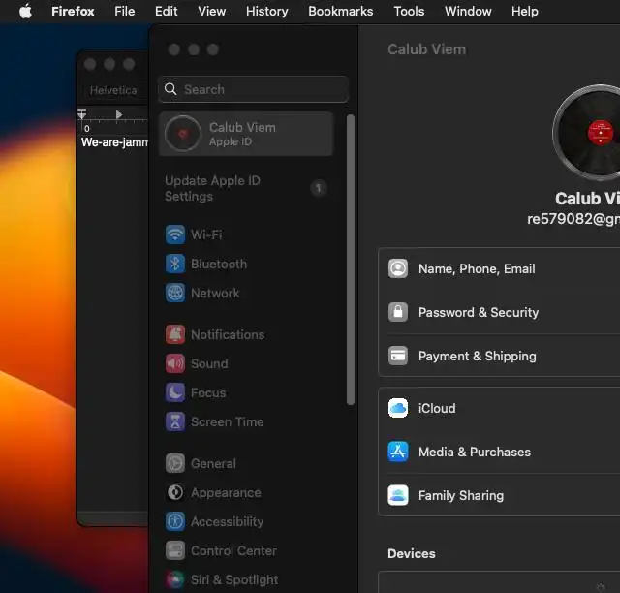Click the Screen Time label in sidebar
620x593 pixels.
(x=228, y=422)
